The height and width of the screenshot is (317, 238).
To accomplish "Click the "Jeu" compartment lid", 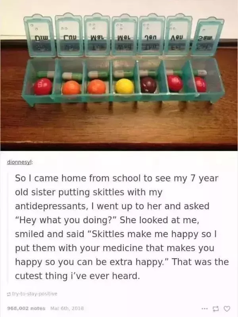I will pos(152,34).
